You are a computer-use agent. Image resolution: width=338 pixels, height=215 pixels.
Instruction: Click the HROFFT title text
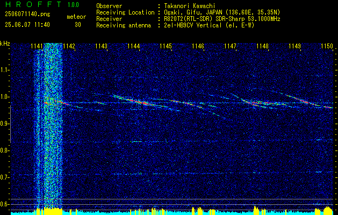[33, 4]
